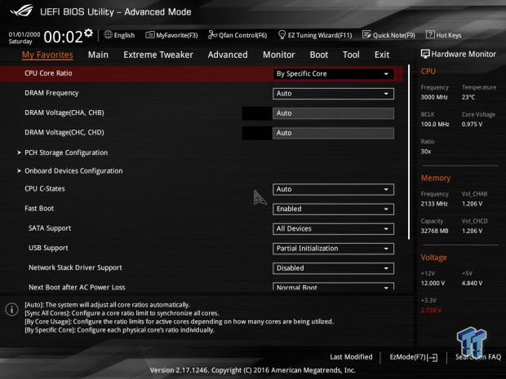This screenshot has width=506, height=379.
Task: Click the settings list vertical scrollbar
Action: click(x=409, y=152)
